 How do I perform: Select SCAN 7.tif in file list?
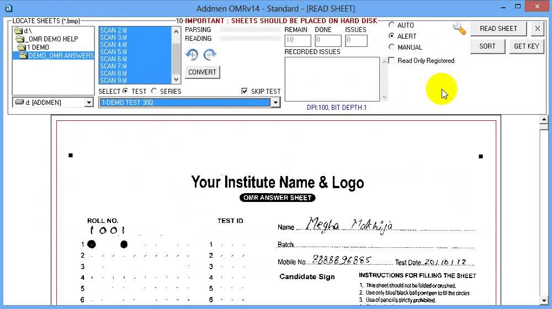coord(135,66)
